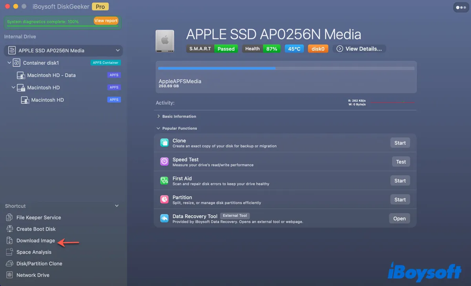Click the Health 87% badge
This screenshot has width=471, height=286.
point(261,49)
